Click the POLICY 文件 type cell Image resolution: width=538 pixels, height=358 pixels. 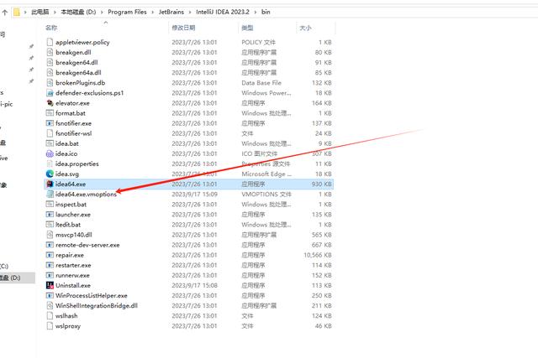coord(258,43)
